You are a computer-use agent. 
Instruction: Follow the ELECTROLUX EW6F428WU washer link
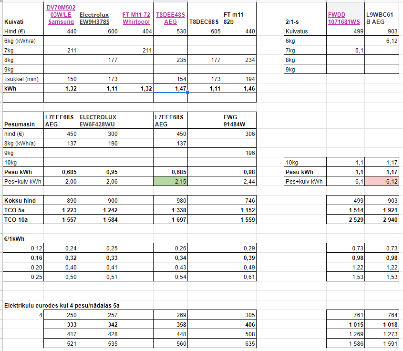(98, 120)
